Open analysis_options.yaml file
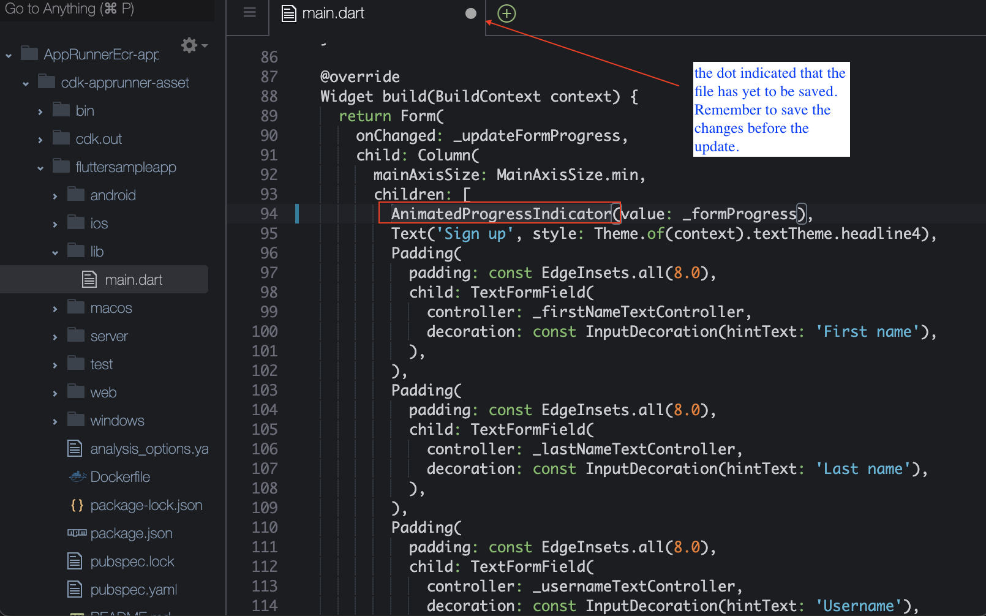The width and height of the screenshot is (986, 616). point(149,449)
